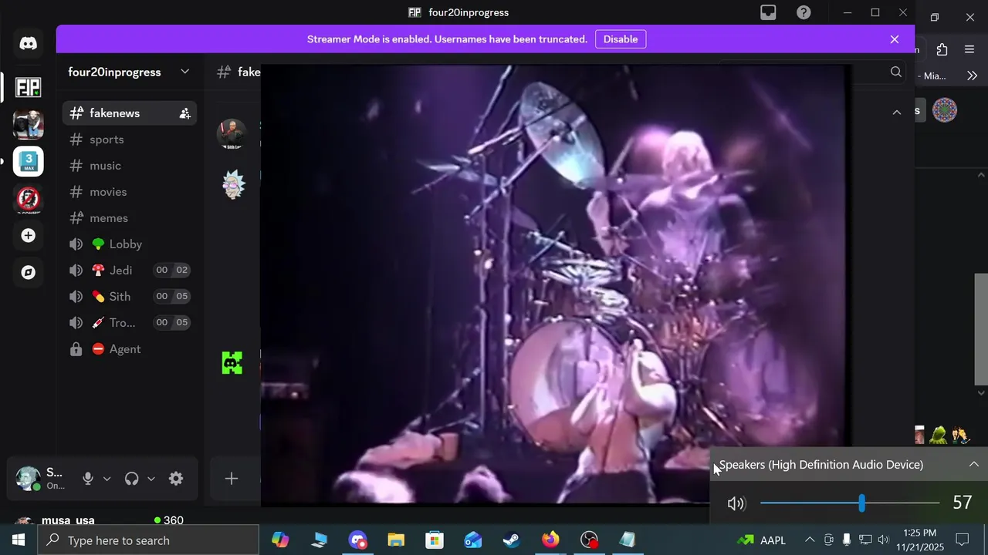Click the Rick-style avatar in the chat
Image resolution: width=988 pixels, height=555 pixels.
pyautogui.click(x=233, y=183)
